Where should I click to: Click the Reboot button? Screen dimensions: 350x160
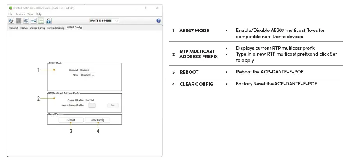71,120
